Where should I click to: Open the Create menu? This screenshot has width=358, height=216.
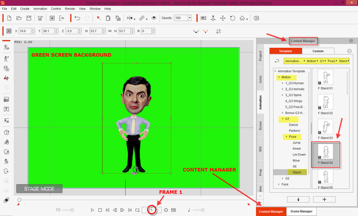(25, 8)
